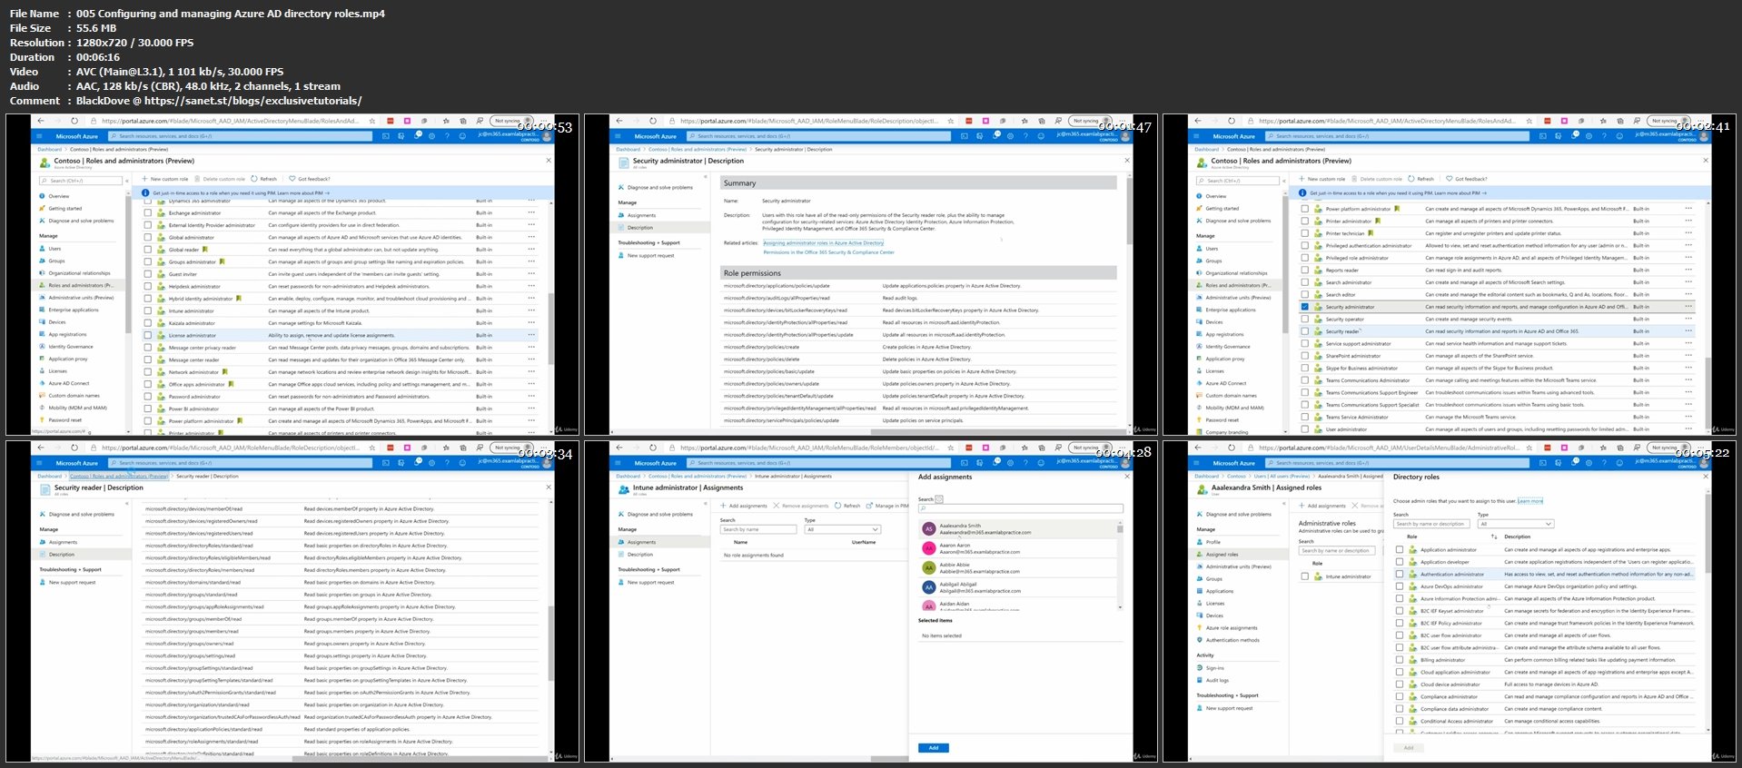Check Authentication administrator checkbox in Directory roles
The image size is (1742, 768).
(1400, 575)
